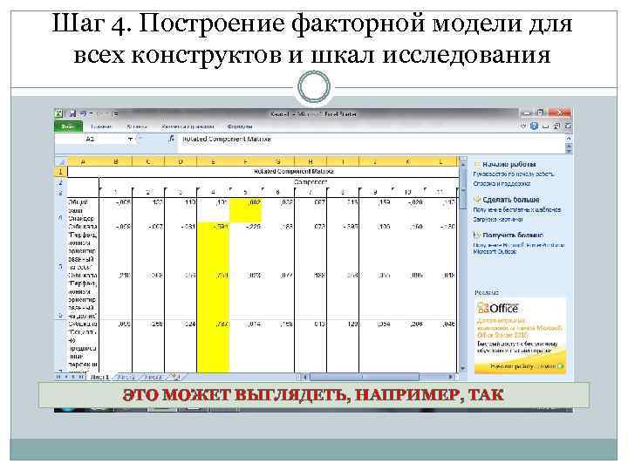Click the Получить больше heading
This screenshot has width=628, height=471.
click(513, 235)
